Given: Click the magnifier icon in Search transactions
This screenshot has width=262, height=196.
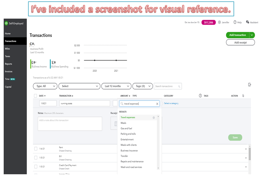Looking at the screenshot, I should click(179, 86).
